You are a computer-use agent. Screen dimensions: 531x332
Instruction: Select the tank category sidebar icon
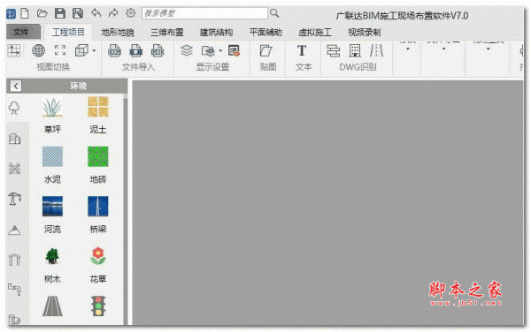(14, 320)
